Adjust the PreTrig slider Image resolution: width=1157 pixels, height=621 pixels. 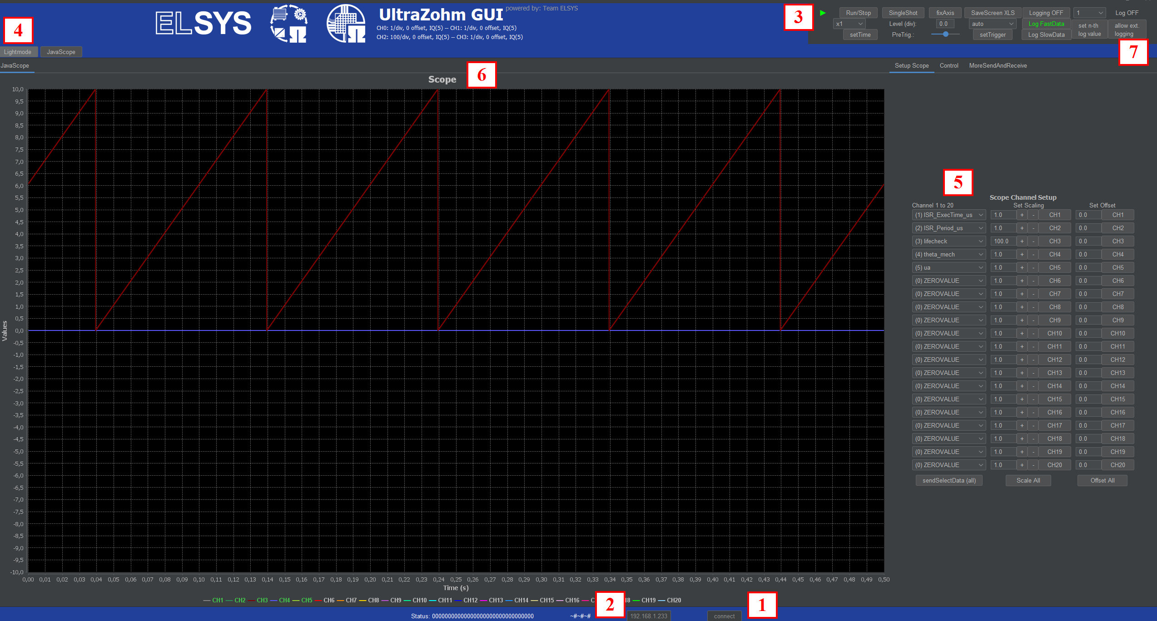945,34
